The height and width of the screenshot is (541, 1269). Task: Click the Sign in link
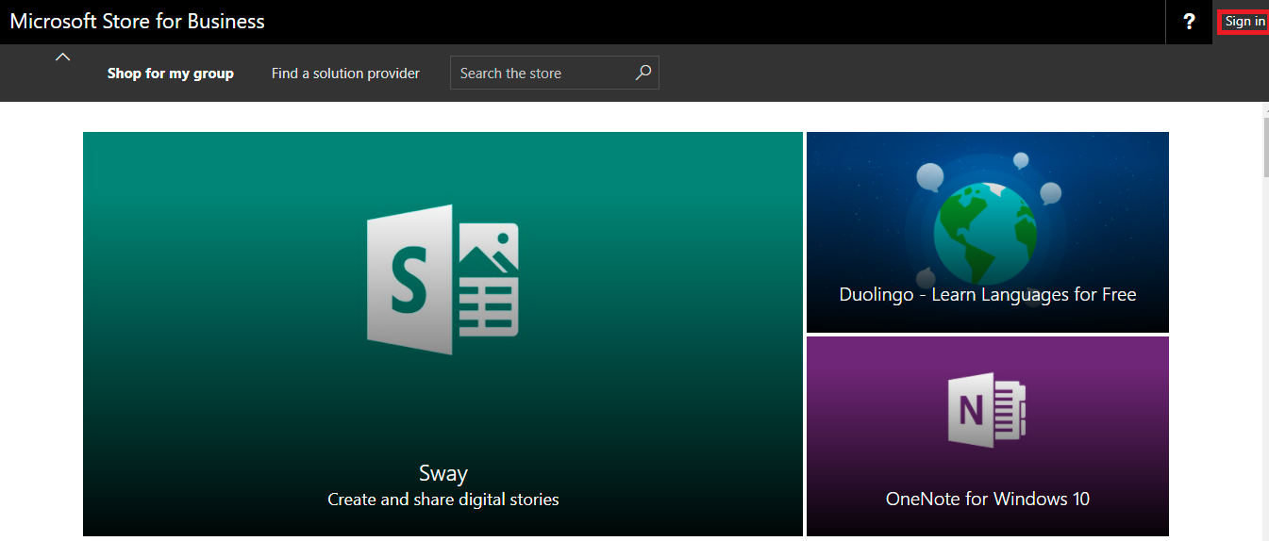(x=1244, y=22)
